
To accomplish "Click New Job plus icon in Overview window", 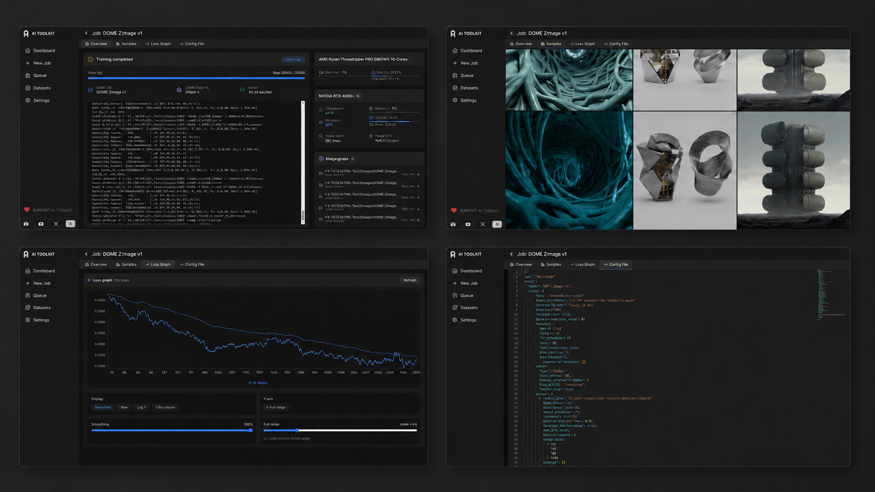I will coord(27,63).
